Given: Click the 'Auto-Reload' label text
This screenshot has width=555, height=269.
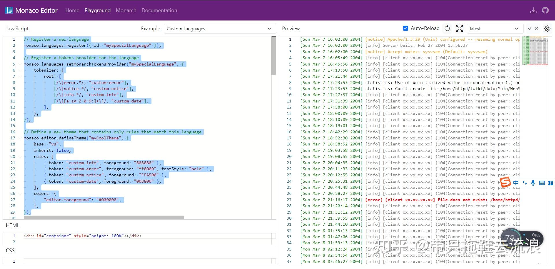Looking at the screenshot, I should click(425, 28).
